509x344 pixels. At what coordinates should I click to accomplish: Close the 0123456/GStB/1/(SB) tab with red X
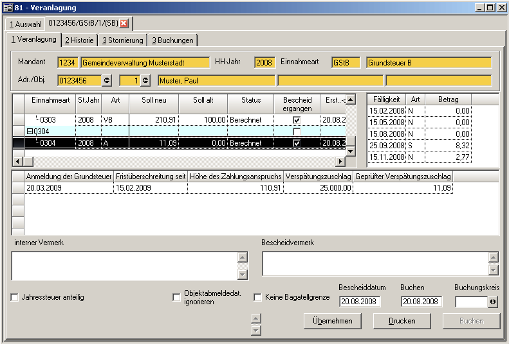pyautogui.click(x=124, y=24)
